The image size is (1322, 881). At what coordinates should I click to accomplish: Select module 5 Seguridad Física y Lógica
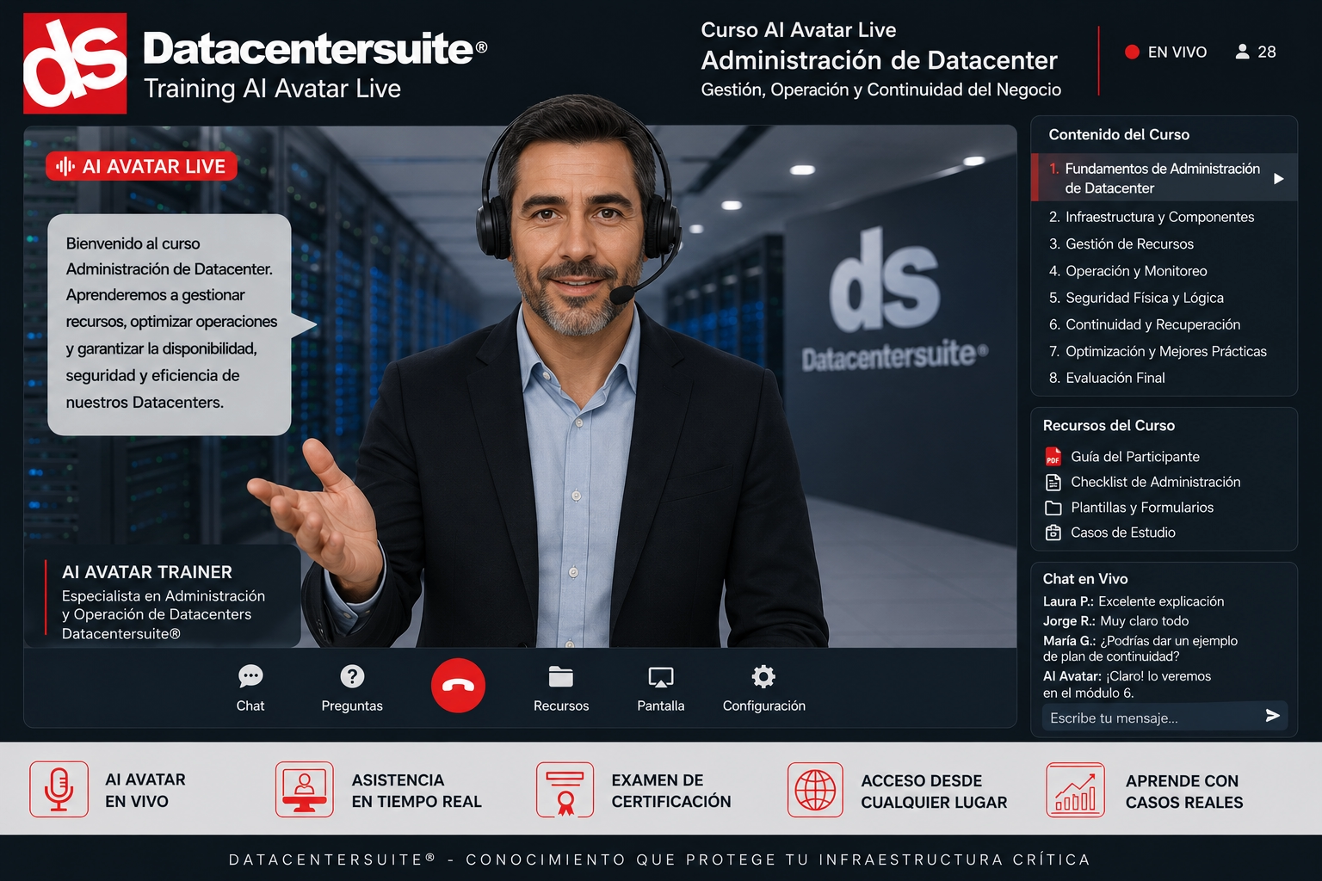point(1135,298)
